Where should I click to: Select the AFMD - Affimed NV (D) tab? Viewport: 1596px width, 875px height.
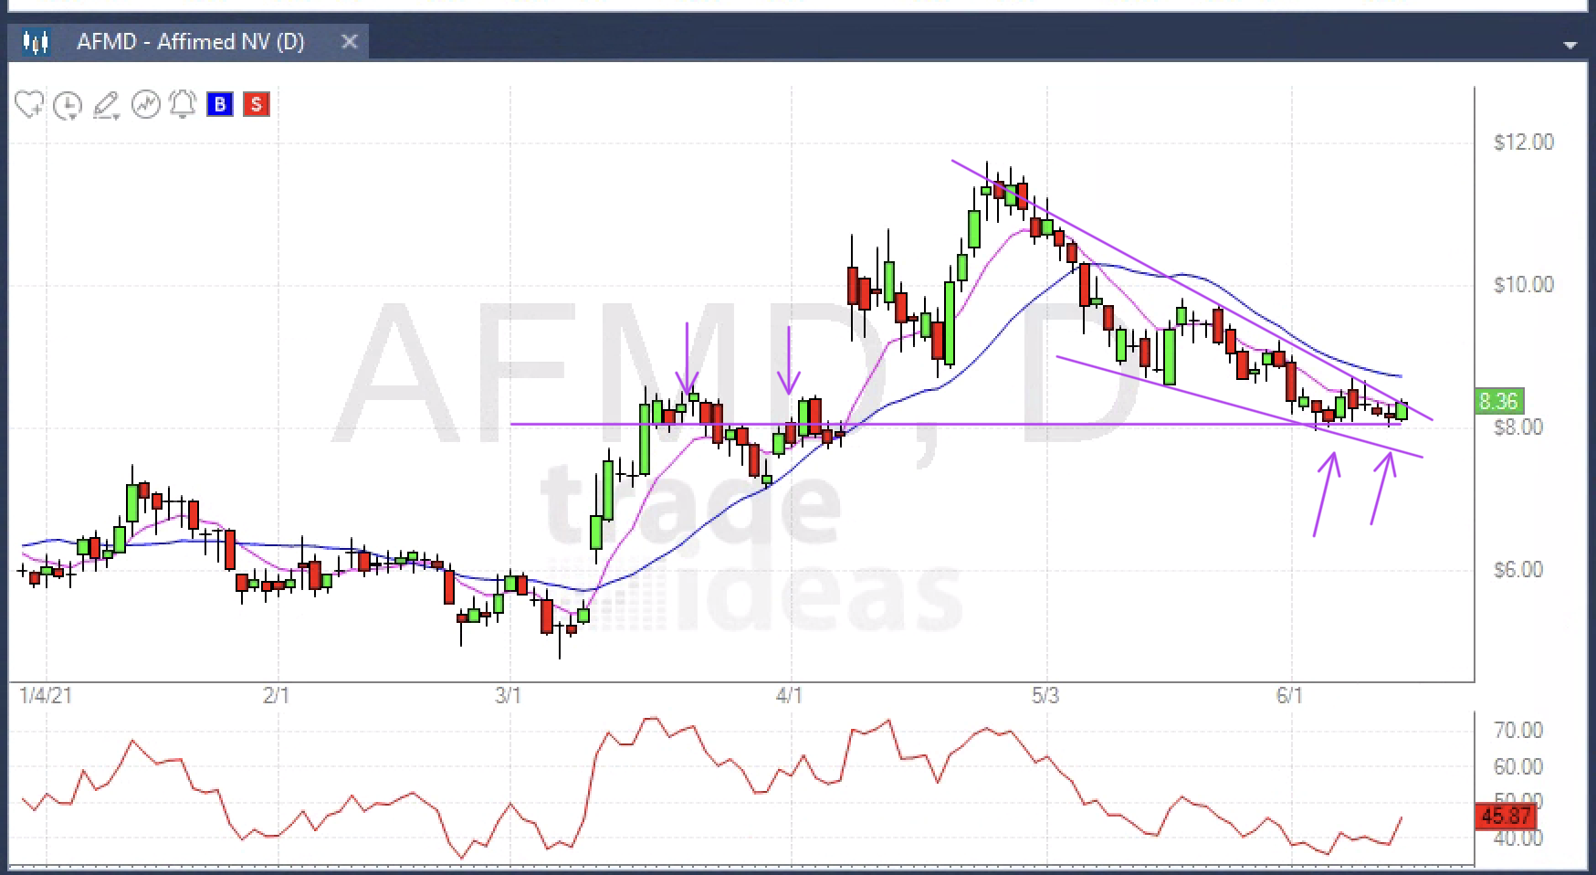pyautogui.click(x=189, y=42)
